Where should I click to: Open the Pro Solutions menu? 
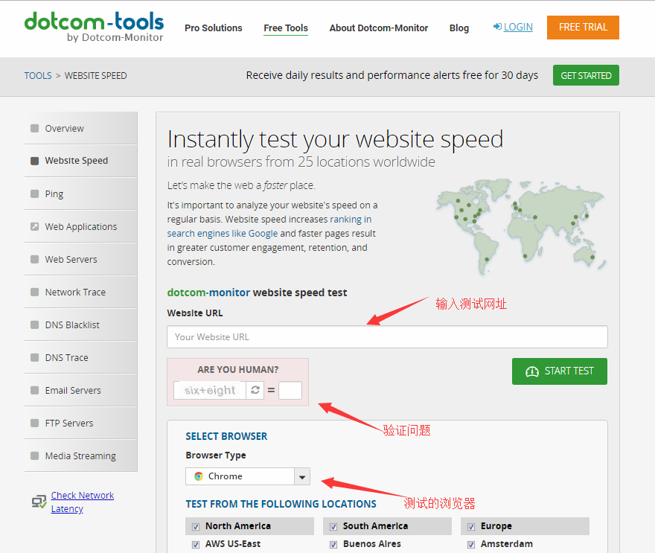[214, 28]
